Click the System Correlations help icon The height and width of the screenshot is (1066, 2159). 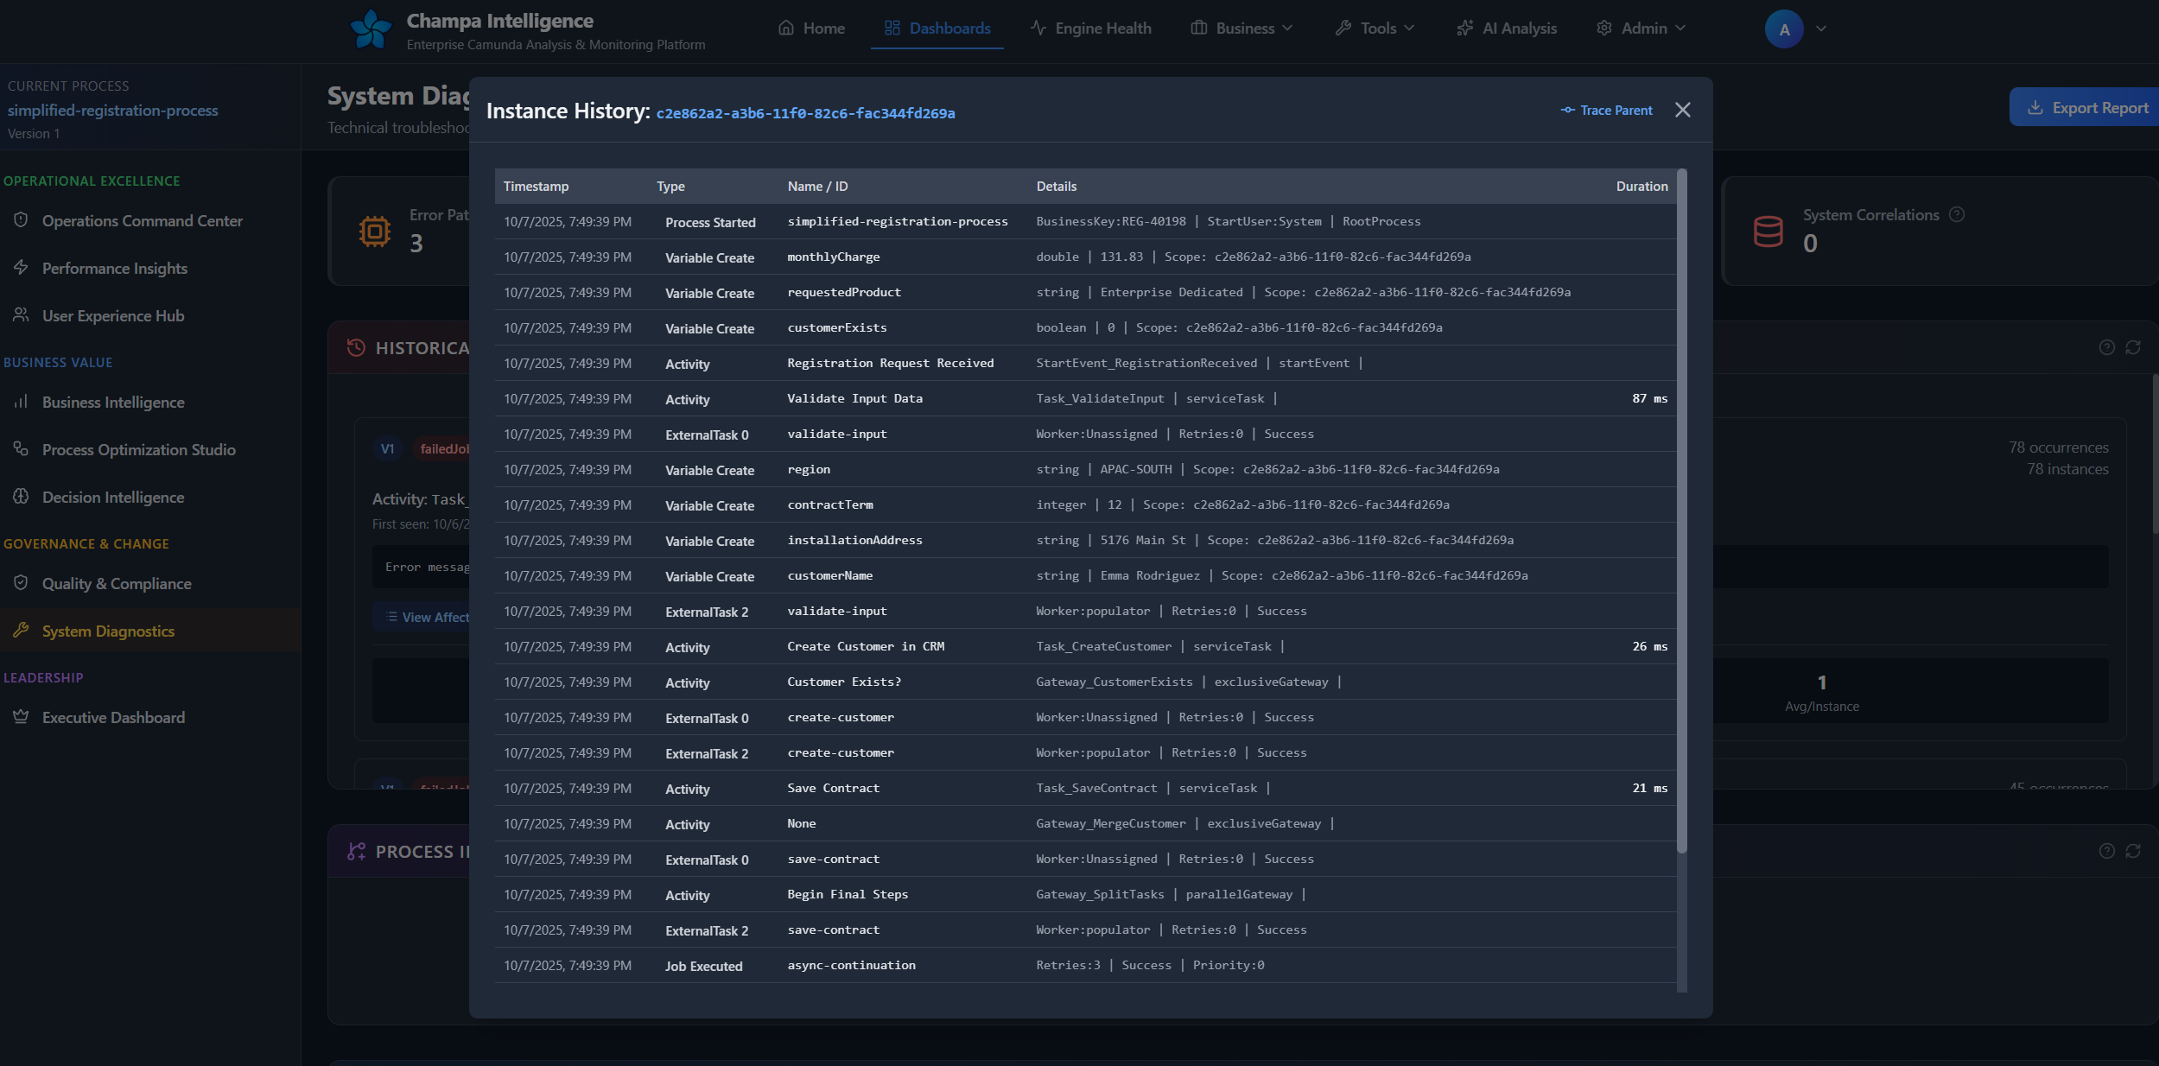(1957, 214)
